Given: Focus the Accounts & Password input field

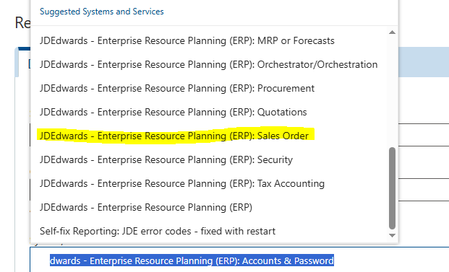Looking at the screenshot, I should (239, 260).
